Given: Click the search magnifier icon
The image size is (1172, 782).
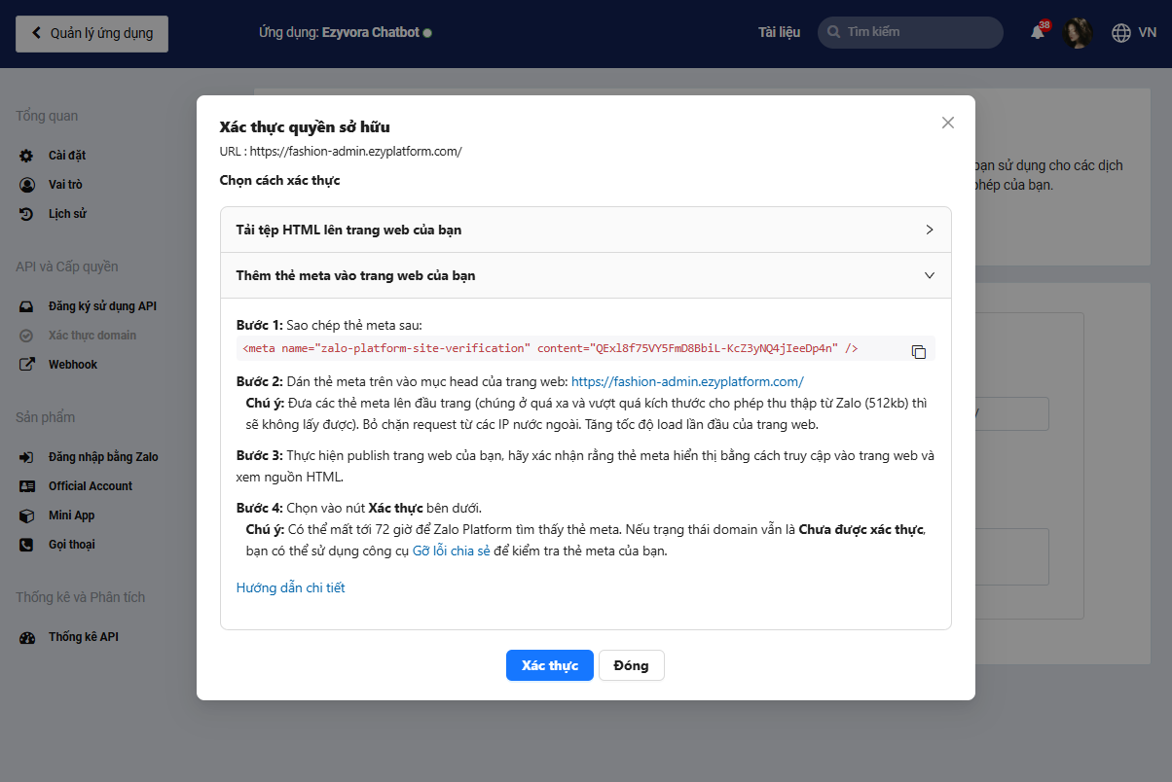Looking at the screenshot, I should click(833, 32).
